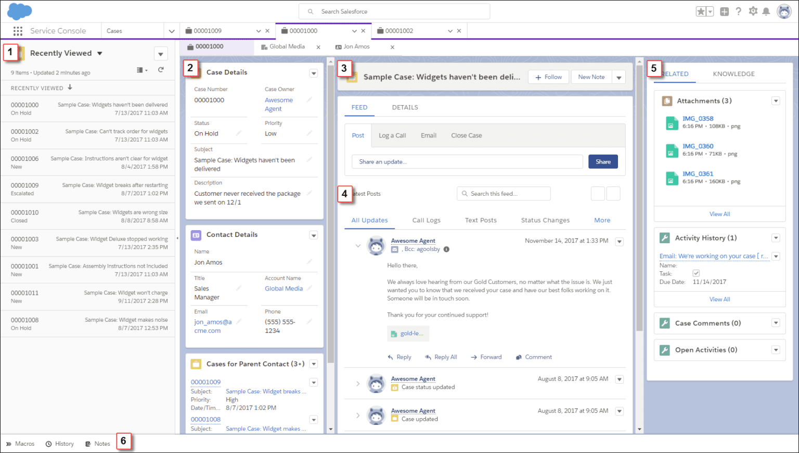This screenshot has width=799, height=453.
Task: Open Notes from the utility bar
Action: tap(97, 444)
